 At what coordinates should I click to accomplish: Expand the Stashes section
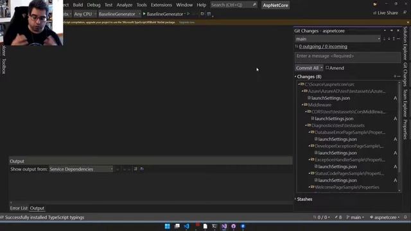pos(295,199)
